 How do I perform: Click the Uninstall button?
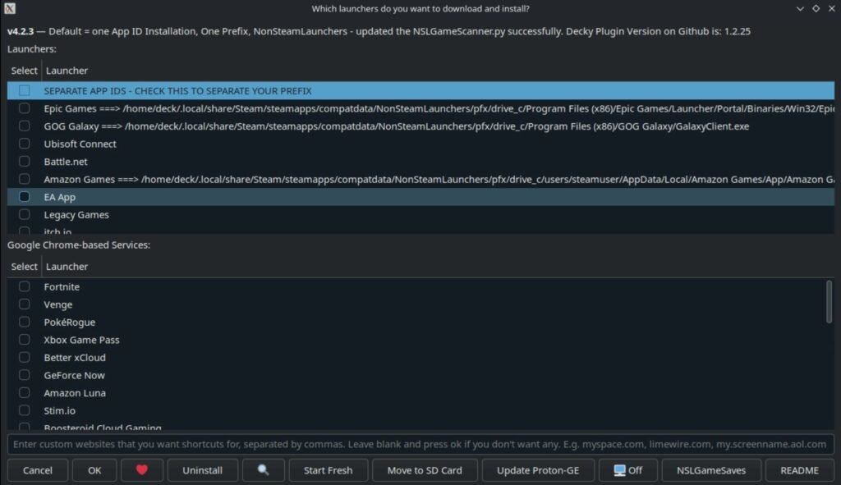(202, 470)
